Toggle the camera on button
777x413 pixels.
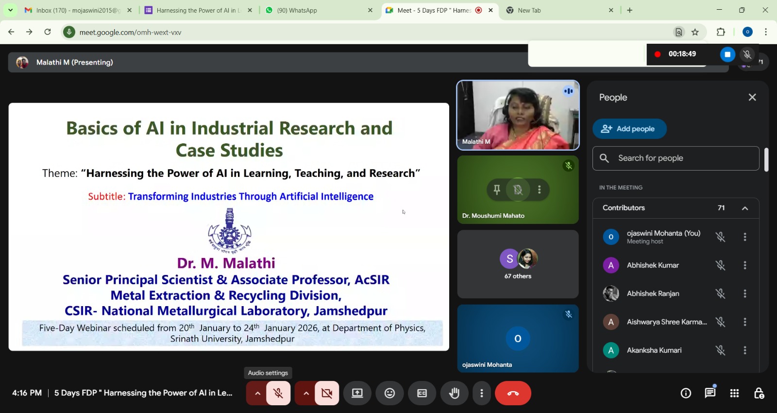pos(327,393)
